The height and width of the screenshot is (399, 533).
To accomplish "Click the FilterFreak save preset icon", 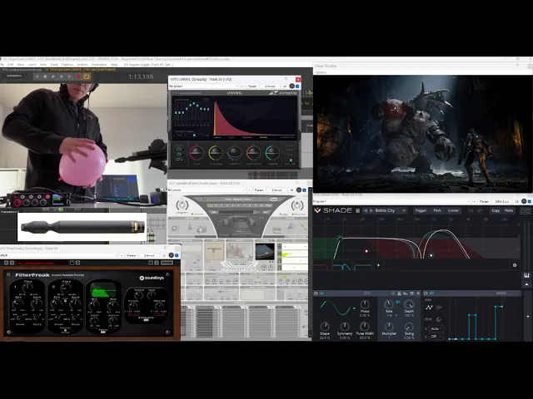I will 72,263.
